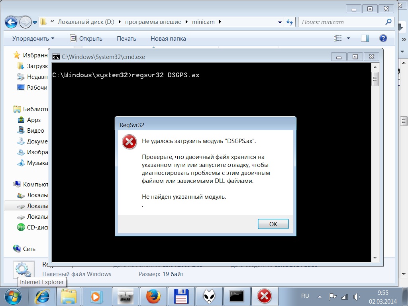Expand the view options dropdown arrow
This screenshot has width=408, height=306.
pos(349,39)
